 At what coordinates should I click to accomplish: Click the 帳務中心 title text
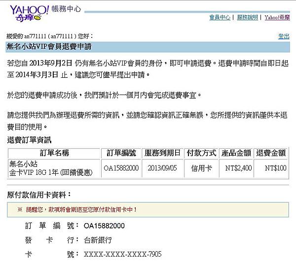(x=66, y=9)
